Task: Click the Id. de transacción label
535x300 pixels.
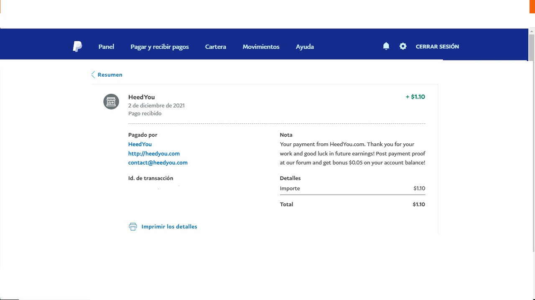Action: (150, 178)
